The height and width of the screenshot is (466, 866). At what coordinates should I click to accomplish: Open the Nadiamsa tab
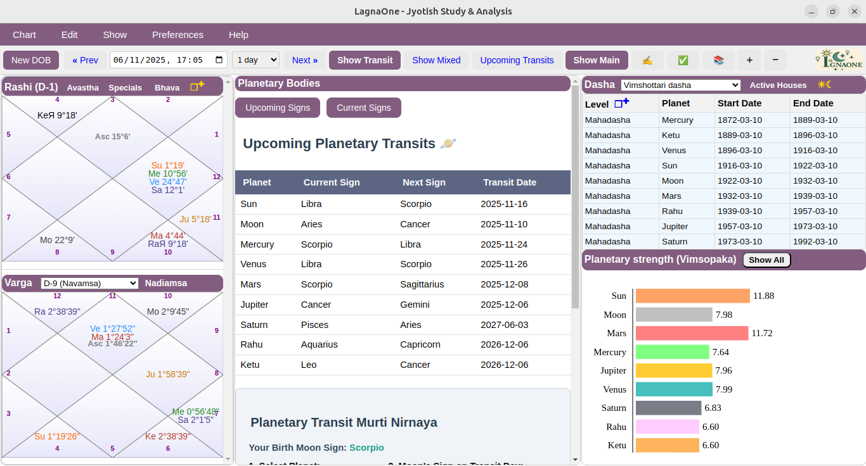coord(166,283)
